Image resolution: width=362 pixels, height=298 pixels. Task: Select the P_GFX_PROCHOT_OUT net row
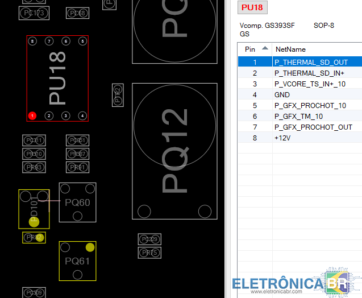[x=313, y=127]
